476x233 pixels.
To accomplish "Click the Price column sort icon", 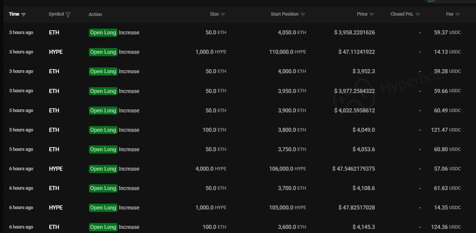I will [372, 15].
